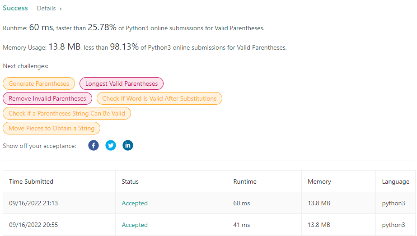This screenshot has width=417, height=236.
Task: Click the Language column header
Action: [x=395, y=181]
